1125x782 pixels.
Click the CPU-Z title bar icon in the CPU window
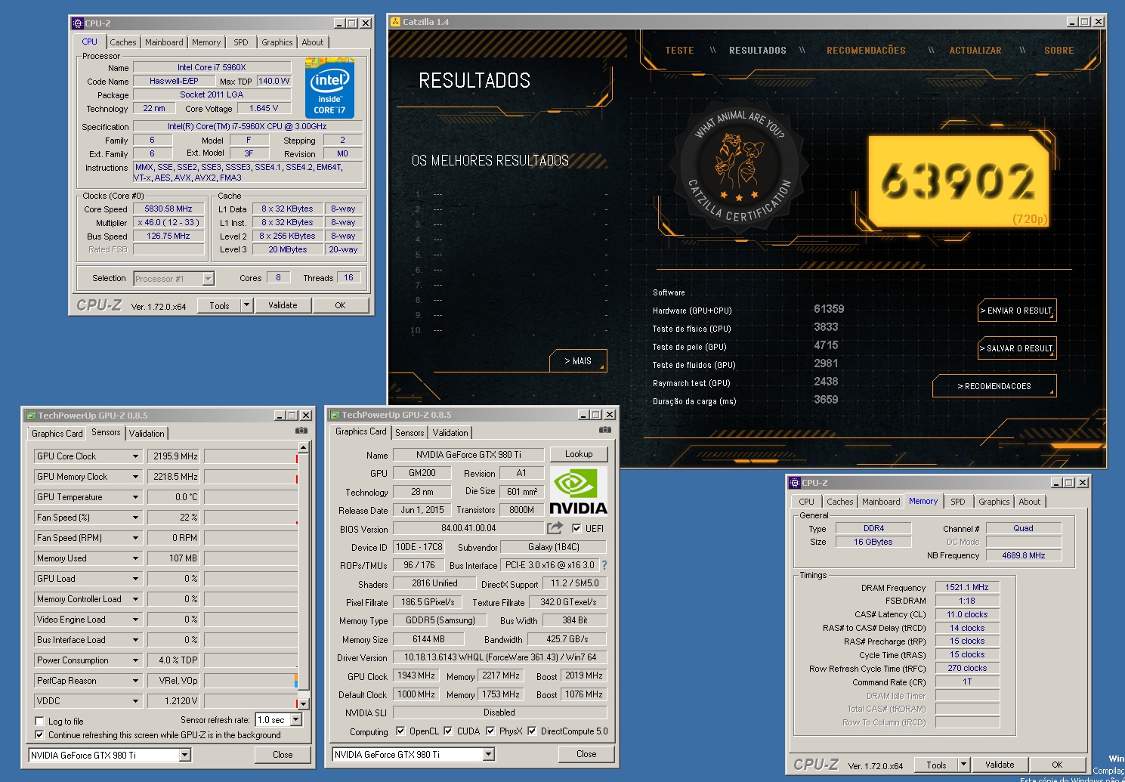coord(77,23)
